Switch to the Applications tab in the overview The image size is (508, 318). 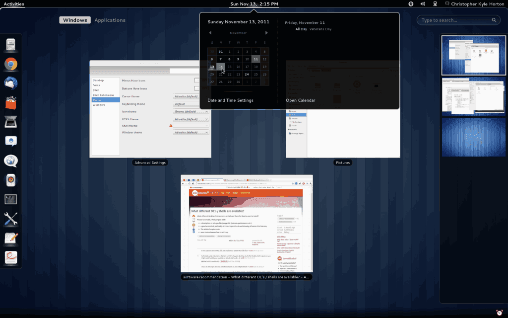[110, 20]
